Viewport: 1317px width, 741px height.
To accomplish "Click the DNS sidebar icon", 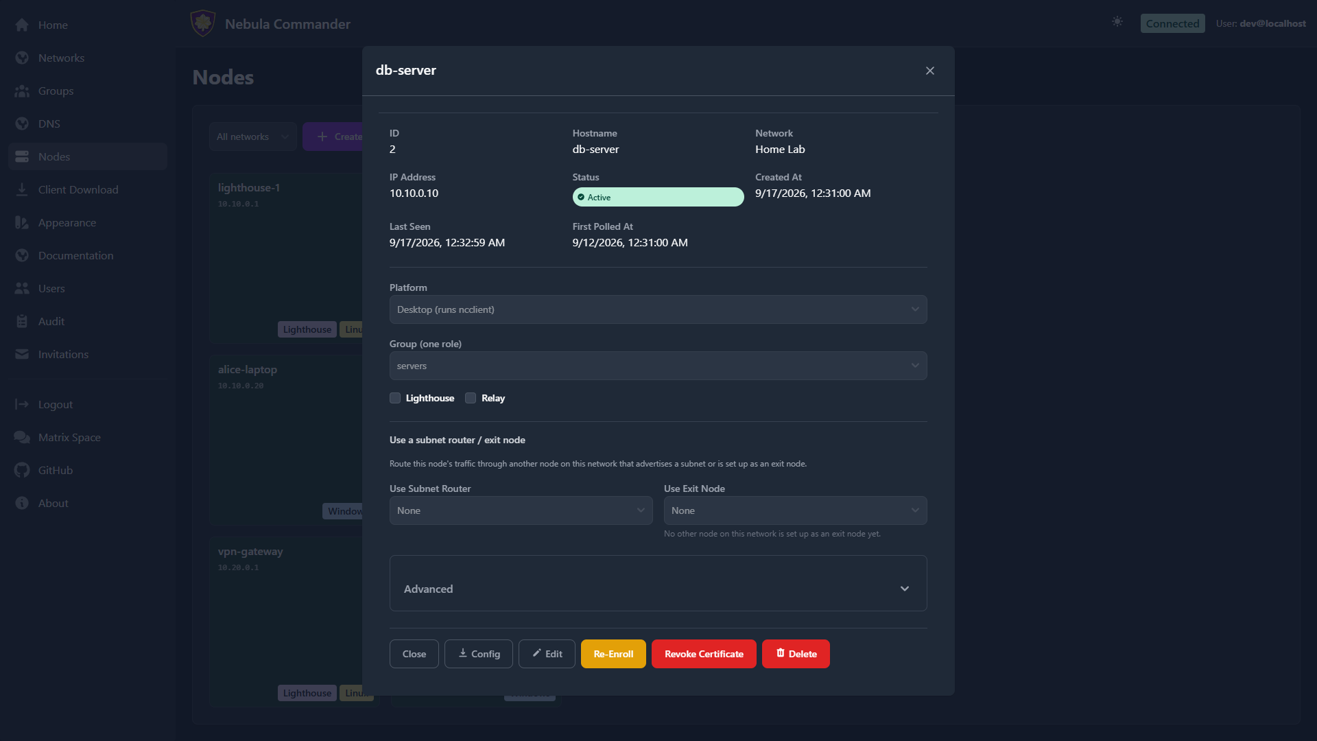I will pyautogui.click(x=22, y=123).
